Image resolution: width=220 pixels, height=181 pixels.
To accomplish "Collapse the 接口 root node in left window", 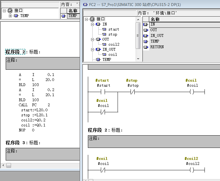I will click(x=4, y=11).
